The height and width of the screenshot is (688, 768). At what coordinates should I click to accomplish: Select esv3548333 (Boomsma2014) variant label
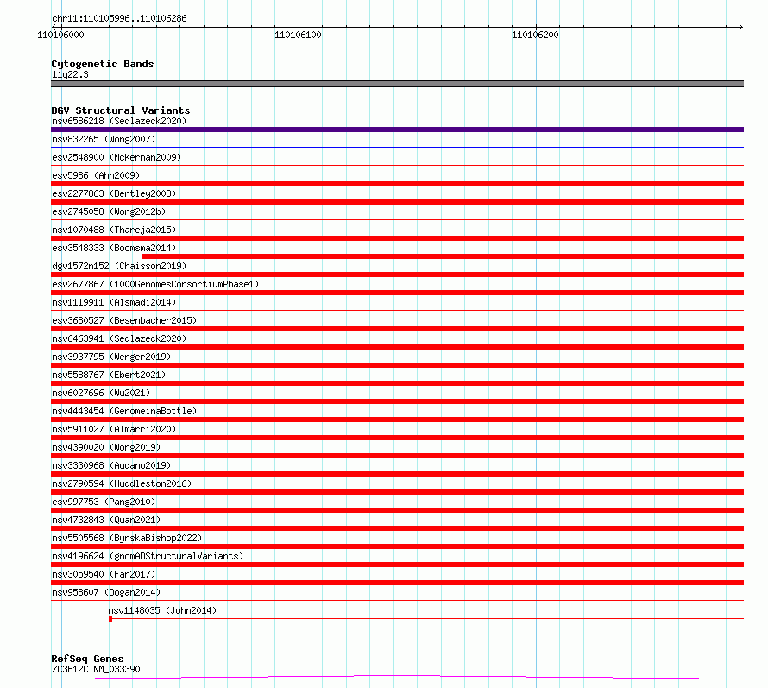(x=114, y=248)
